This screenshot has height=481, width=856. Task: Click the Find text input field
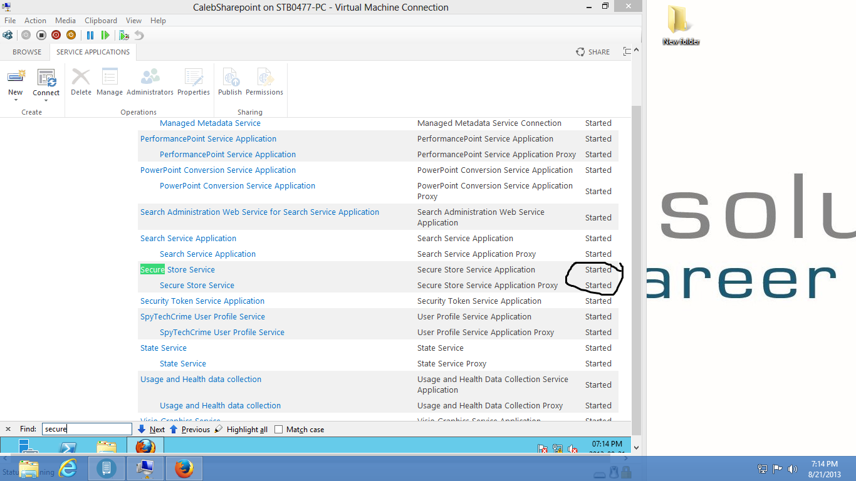tap(87, 429)
